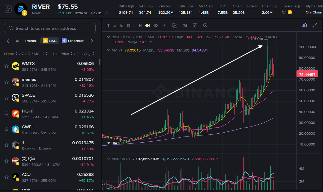Select Time chart mode
Screen dimensions: 323x192
pyautogui.click(x=112, y=25)
